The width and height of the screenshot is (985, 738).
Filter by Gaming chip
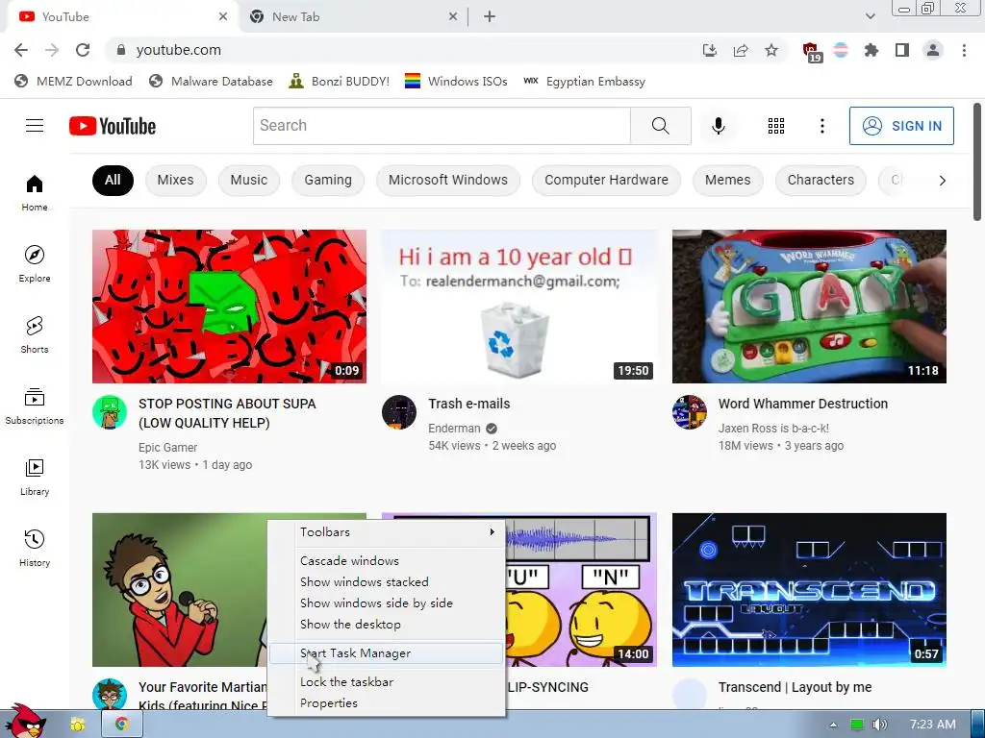[328, 180]
